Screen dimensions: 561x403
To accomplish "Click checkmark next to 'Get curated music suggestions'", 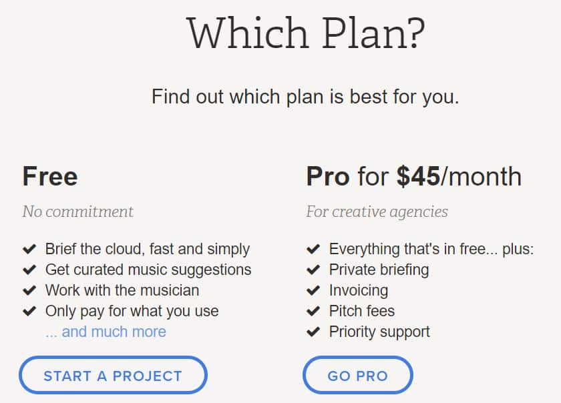I will click(29, 270).
